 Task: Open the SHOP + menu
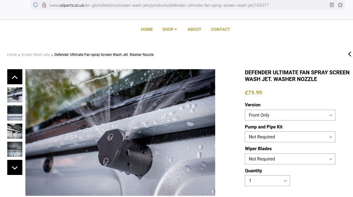coord(170,29)
